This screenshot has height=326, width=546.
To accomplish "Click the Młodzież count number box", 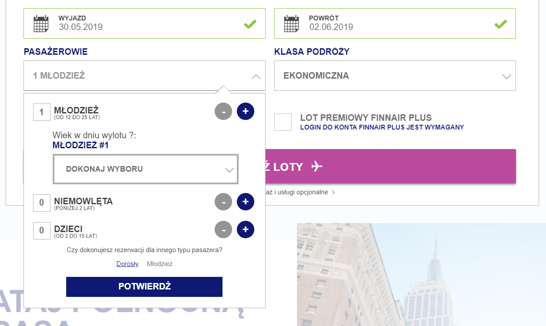I will point(42,112).
